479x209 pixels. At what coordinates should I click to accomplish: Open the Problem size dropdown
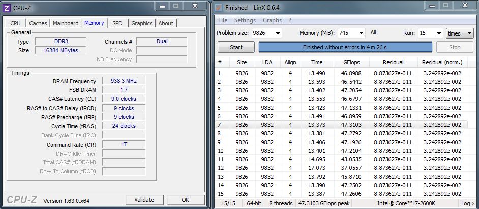[x=277, y=33]
